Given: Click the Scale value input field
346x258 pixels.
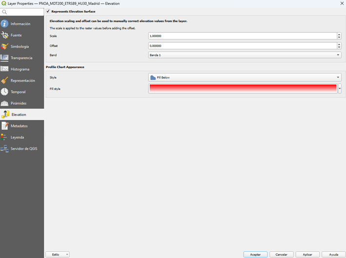Looking at the screenshot, I should pyautogui.click(x=242, y=36).
